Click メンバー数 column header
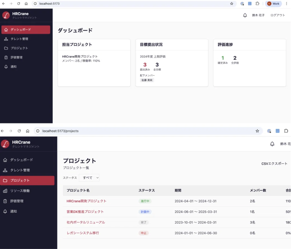The width and height of the screenshot is (291, 249). (258, 190)
